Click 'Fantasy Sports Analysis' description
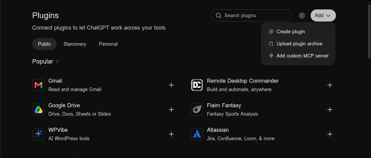 pyautogui.click(x=232, y=114)
